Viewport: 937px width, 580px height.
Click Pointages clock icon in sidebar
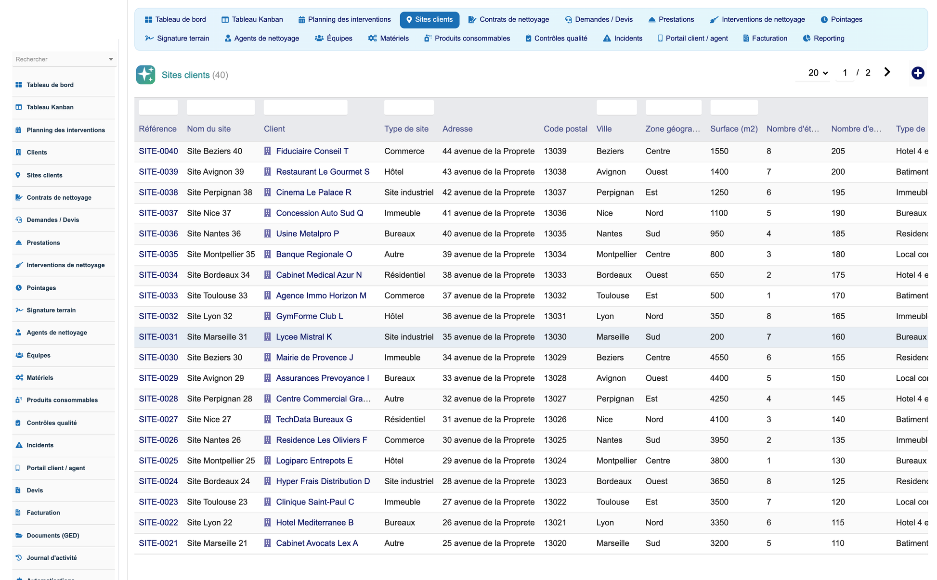[19, 288]
